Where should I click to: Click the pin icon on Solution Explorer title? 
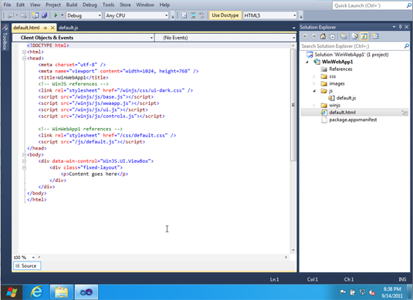point(401,27)
